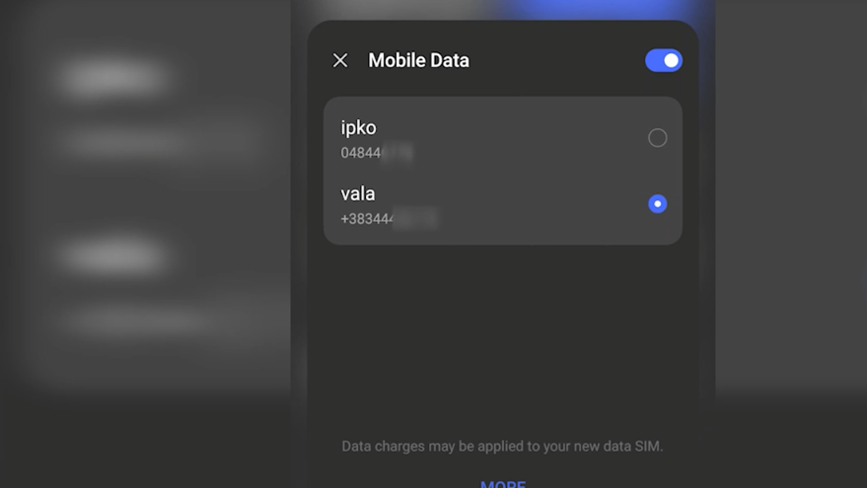Click the vala phone number +38344
This screenshot has width=867, height=488.
pyautogui.click(x=385, y=219)
